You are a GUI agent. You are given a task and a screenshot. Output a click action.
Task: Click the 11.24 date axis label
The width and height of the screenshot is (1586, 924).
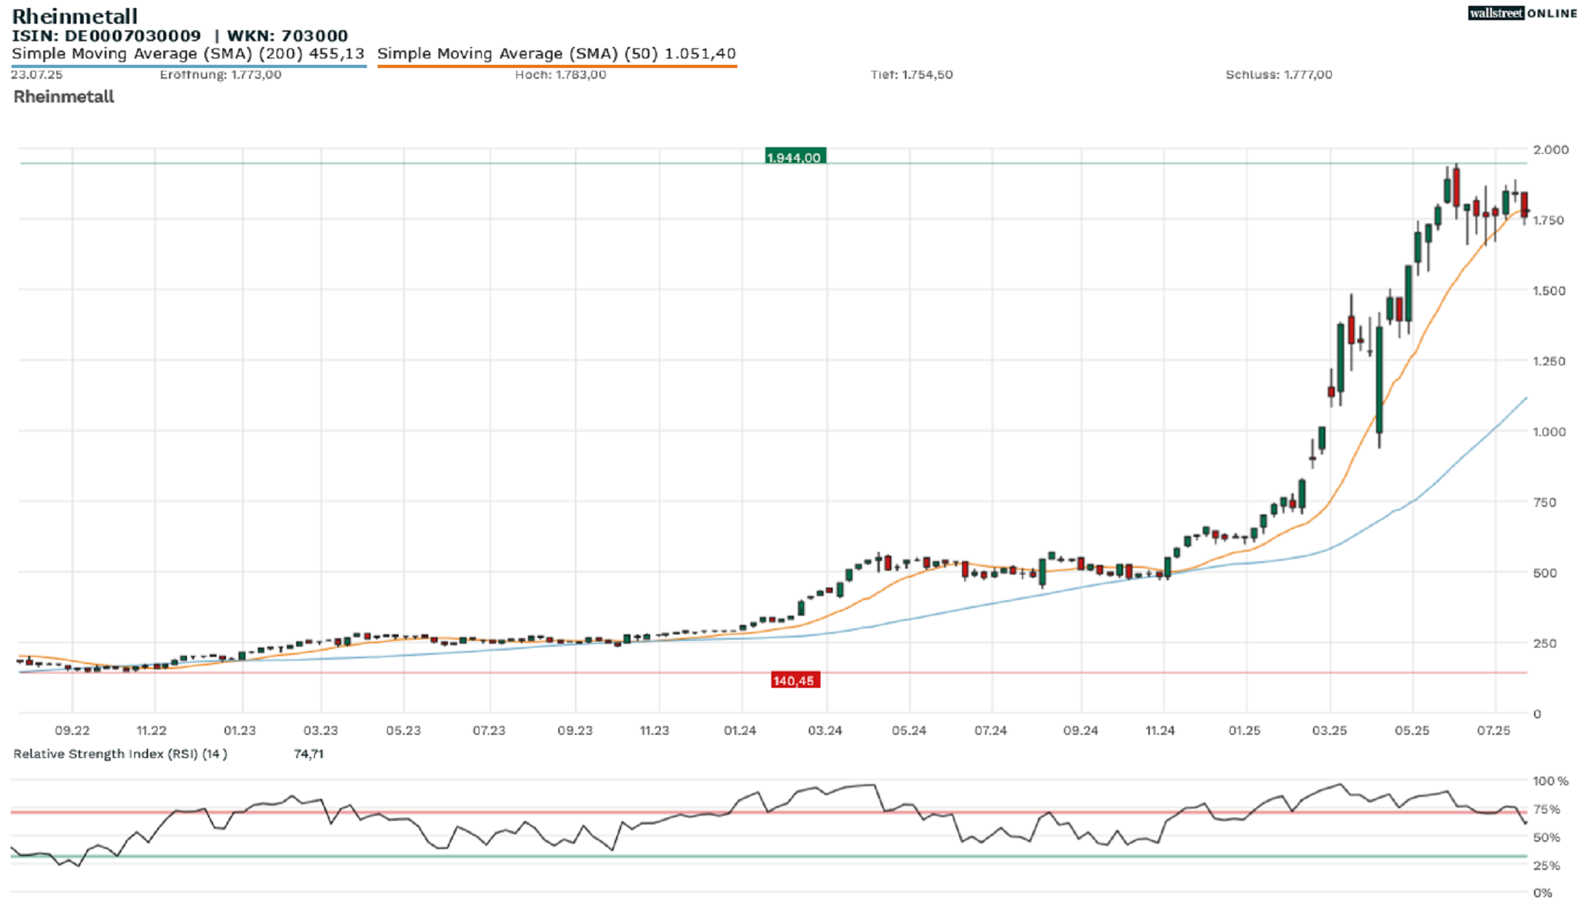point(1160,731)
